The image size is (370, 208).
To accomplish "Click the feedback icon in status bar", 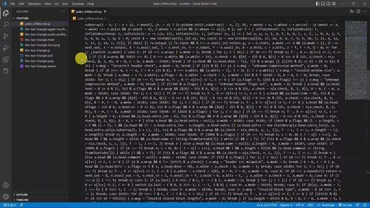I will click(358, 205).
